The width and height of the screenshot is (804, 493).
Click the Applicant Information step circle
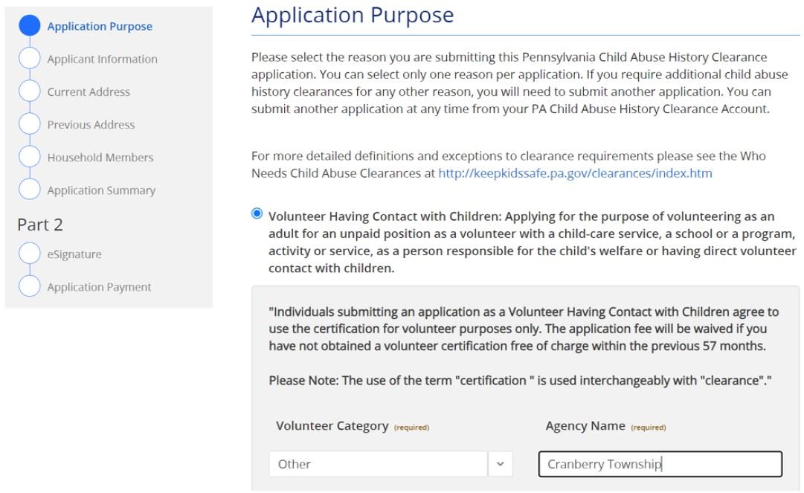coord(29,59)
